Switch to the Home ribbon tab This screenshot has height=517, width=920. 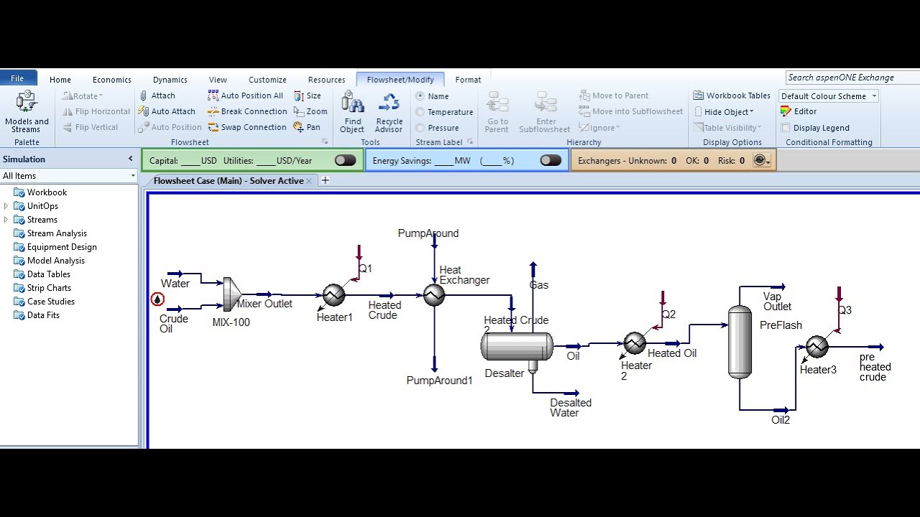(x=60, y=80)
